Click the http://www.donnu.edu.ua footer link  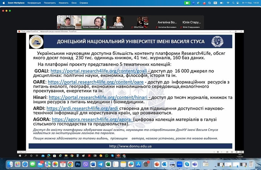tap(130, 146)
